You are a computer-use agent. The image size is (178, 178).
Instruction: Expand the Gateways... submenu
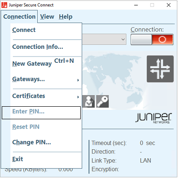coord(46,79)
